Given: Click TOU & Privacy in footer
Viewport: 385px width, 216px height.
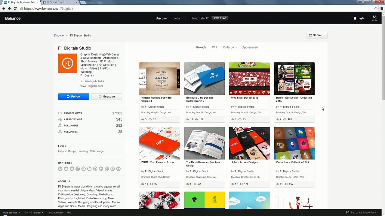Looking at the screenshot, I should click(x=56, y=213).
